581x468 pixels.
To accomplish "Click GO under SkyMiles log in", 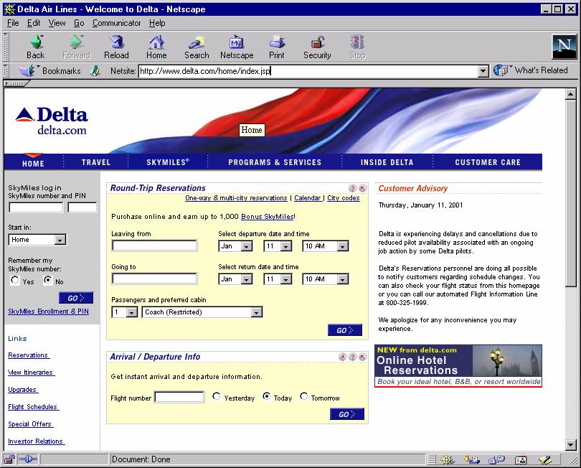I will tap(76, 298).
